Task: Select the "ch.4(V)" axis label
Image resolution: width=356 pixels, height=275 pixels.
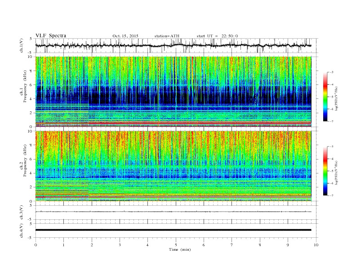Action: pos(22,231)
